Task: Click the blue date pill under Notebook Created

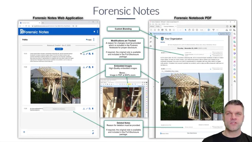Action: pyautogui.click(x=59, y=49)
